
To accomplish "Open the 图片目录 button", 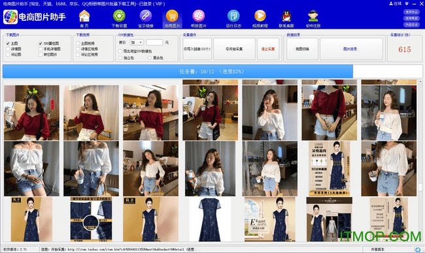I will [x=352, y=49].
